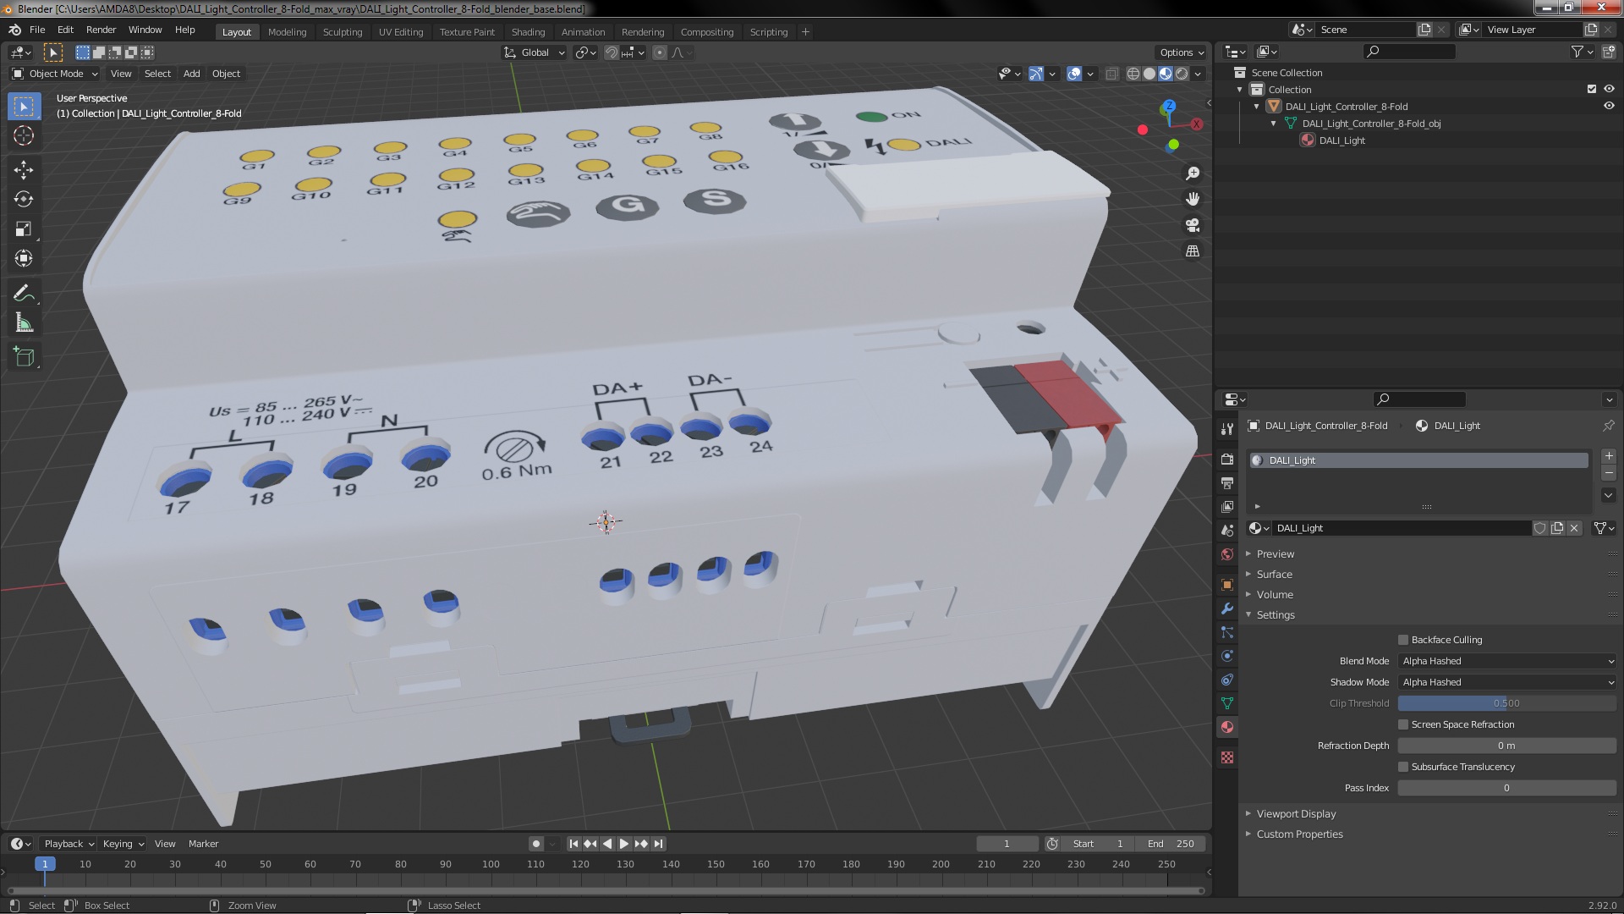Open the Texture properties tab

click(1227, 757)
